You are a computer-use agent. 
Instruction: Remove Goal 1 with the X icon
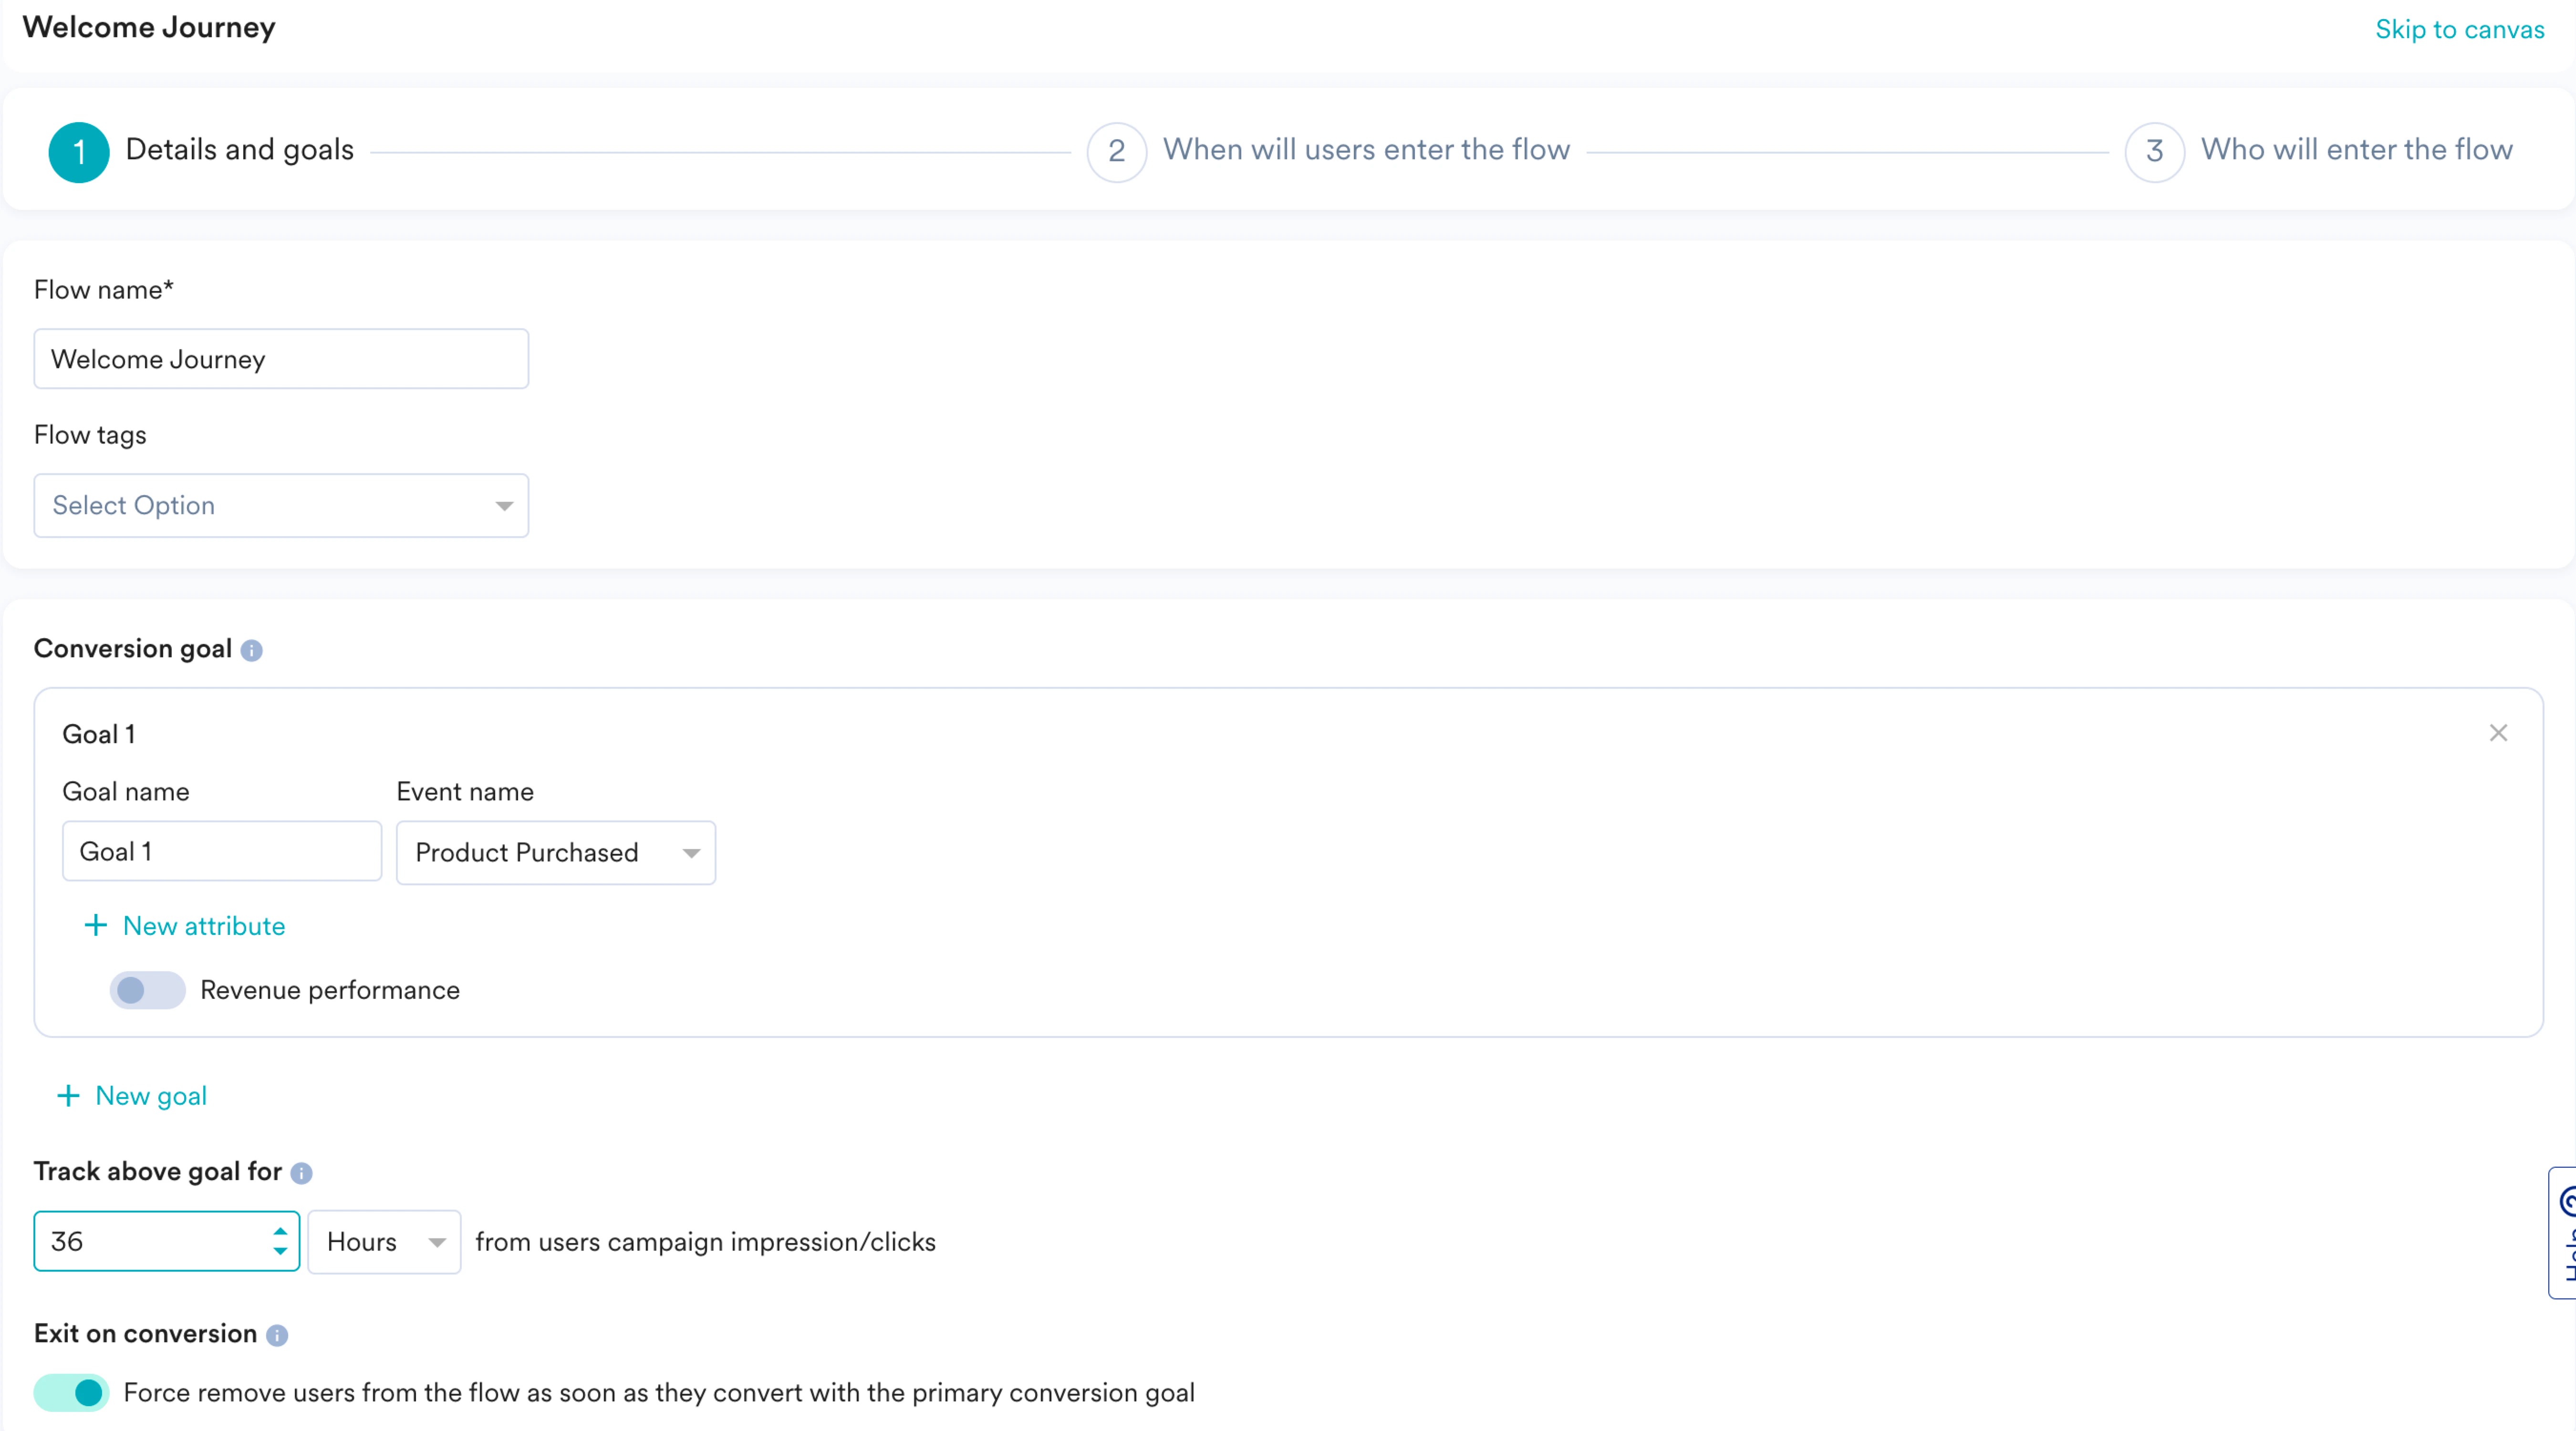click(2498, 733)
